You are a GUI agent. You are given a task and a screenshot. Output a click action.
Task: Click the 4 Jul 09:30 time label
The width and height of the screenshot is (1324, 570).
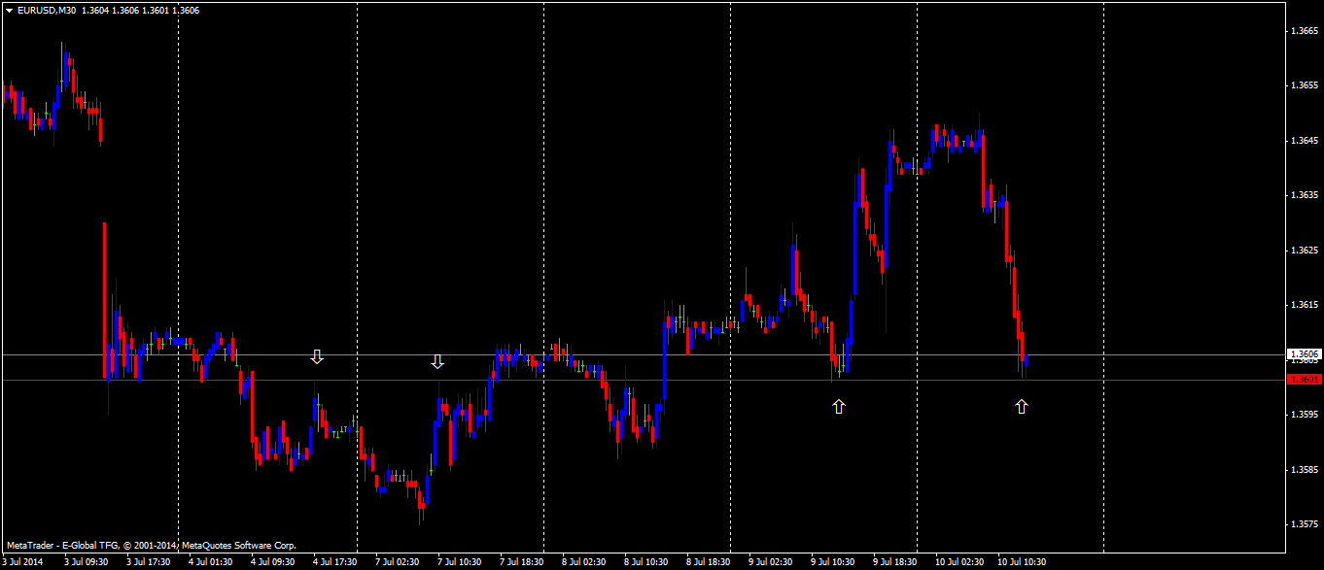click(272, 561)
